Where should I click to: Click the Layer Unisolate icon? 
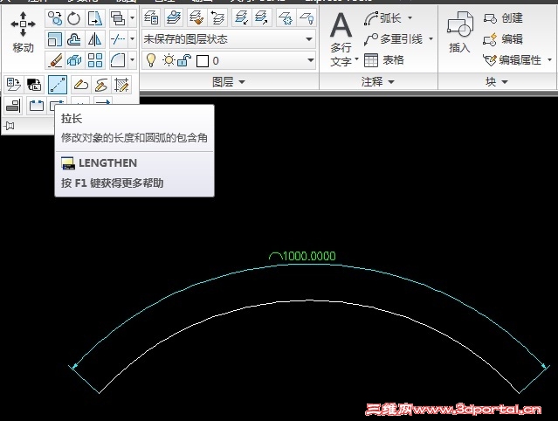tap(262, 17)
